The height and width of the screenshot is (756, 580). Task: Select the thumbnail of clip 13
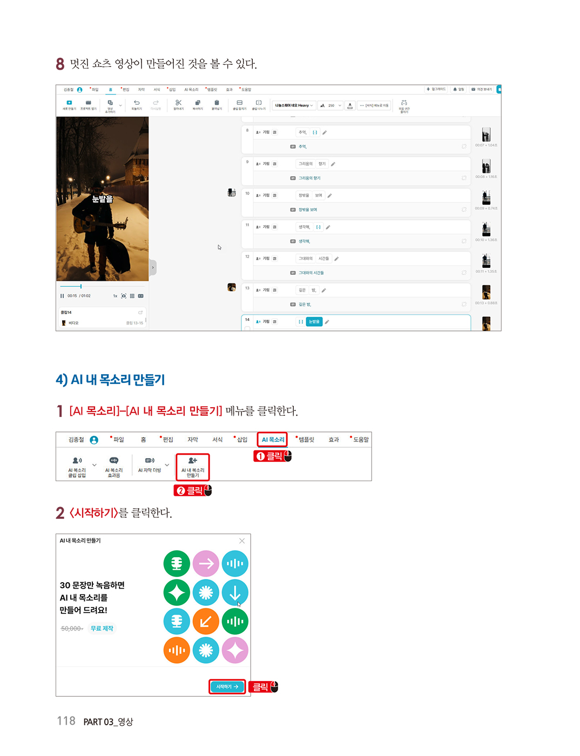tap(486, 292)
